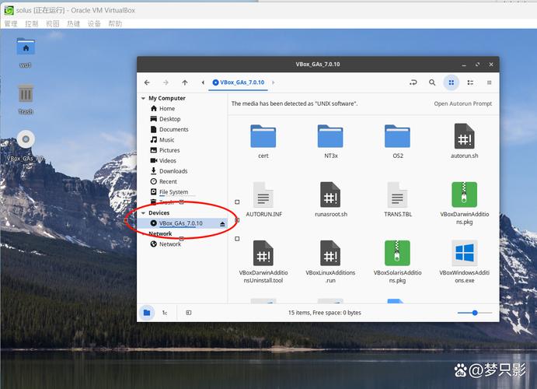Show tree view in sidebar
Screen dimensions: 537x389
click(x=165, y=313)
